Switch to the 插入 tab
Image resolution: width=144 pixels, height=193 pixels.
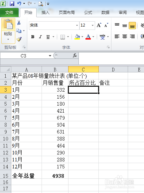coord(45,13)
